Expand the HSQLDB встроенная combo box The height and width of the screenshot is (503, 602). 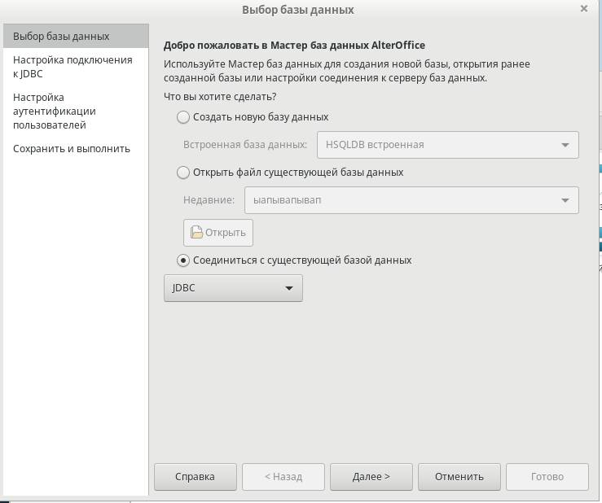[448, 145]
